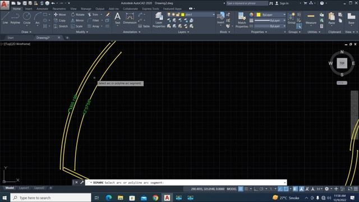The image size is (359, 202).
Task: Open Layer Properties manager
Action: pos(159,20)
